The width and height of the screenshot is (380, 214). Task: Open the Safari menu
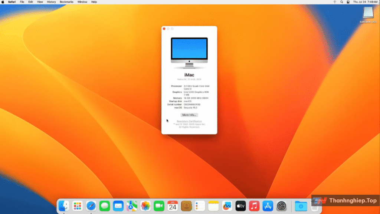point(12,2)
